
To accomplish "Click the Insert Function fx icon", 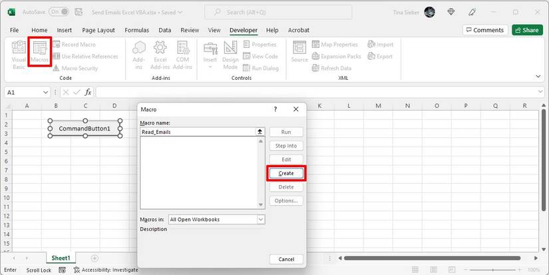I will tap(88, 93).
